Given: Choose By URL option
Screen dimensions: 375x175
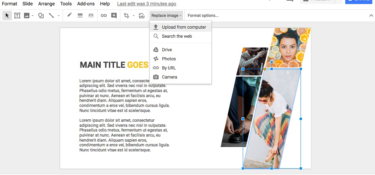Looking at the screenshot, I should (181, 68).
